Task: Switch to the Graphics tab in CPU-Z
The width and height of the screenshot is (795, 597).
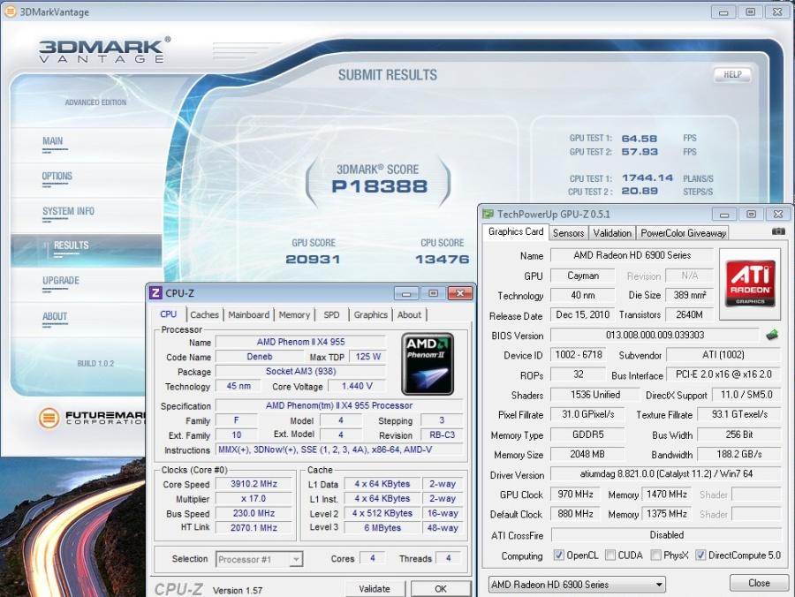Action: 371,314
